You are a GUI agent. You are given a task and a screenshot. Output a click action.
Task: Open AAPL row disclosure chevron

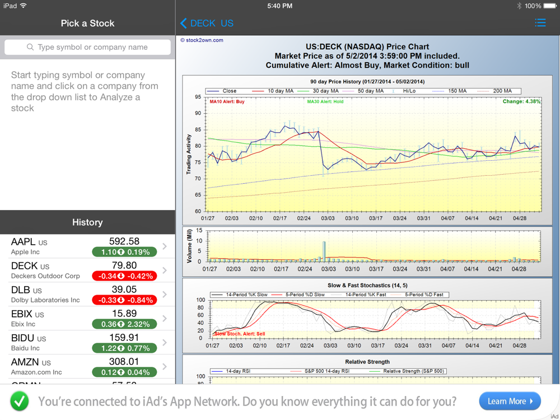[165, 246]
